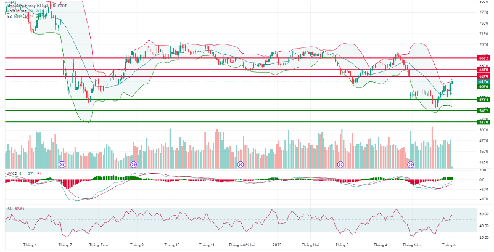This screenshot has height=252, width=494.
Task: Click the event marker icon near Tháng 9
Action: tap(134, 165)
